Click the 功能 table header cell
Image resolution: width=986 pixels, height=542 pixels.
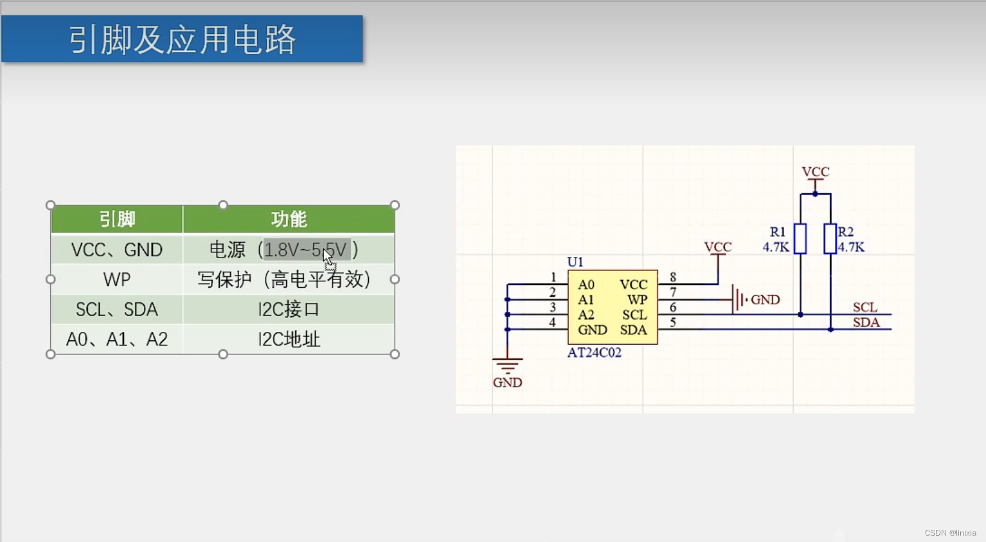click(289, 219)
